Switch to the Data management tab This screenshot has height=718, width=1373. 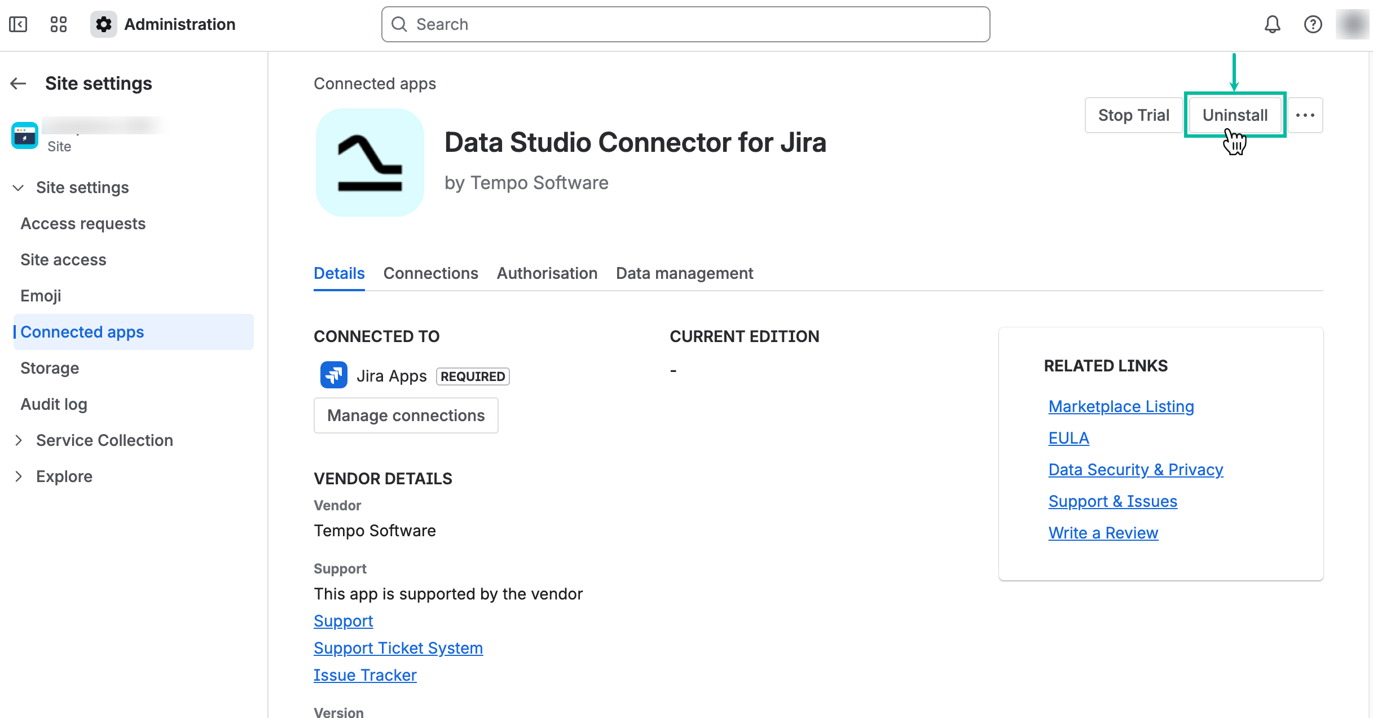pos(684,273)
